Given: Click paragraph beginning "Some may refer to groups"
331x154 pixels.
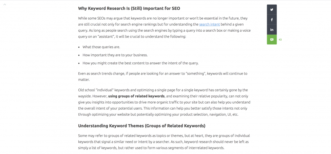Looking at the screenshot, I should click(x=164, y=142).
